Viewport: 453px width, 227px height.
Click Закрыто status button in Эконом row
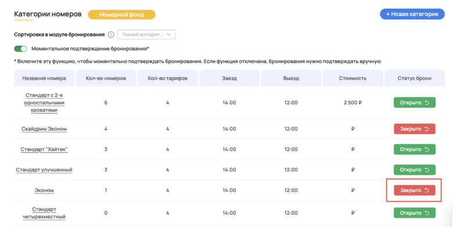(x=415, y=190)
